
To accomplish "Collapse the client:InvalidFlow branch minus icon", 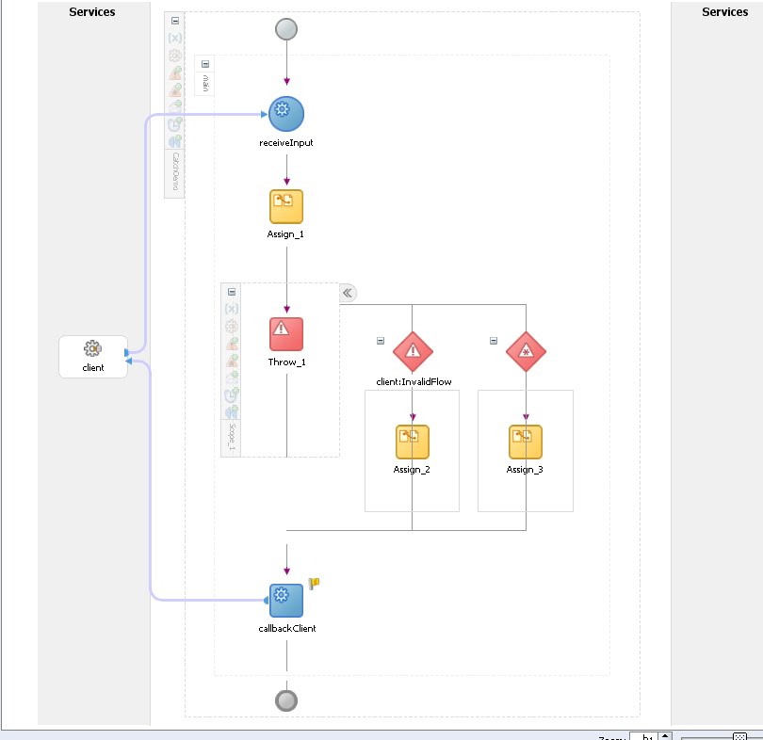I will pos(381,338).
